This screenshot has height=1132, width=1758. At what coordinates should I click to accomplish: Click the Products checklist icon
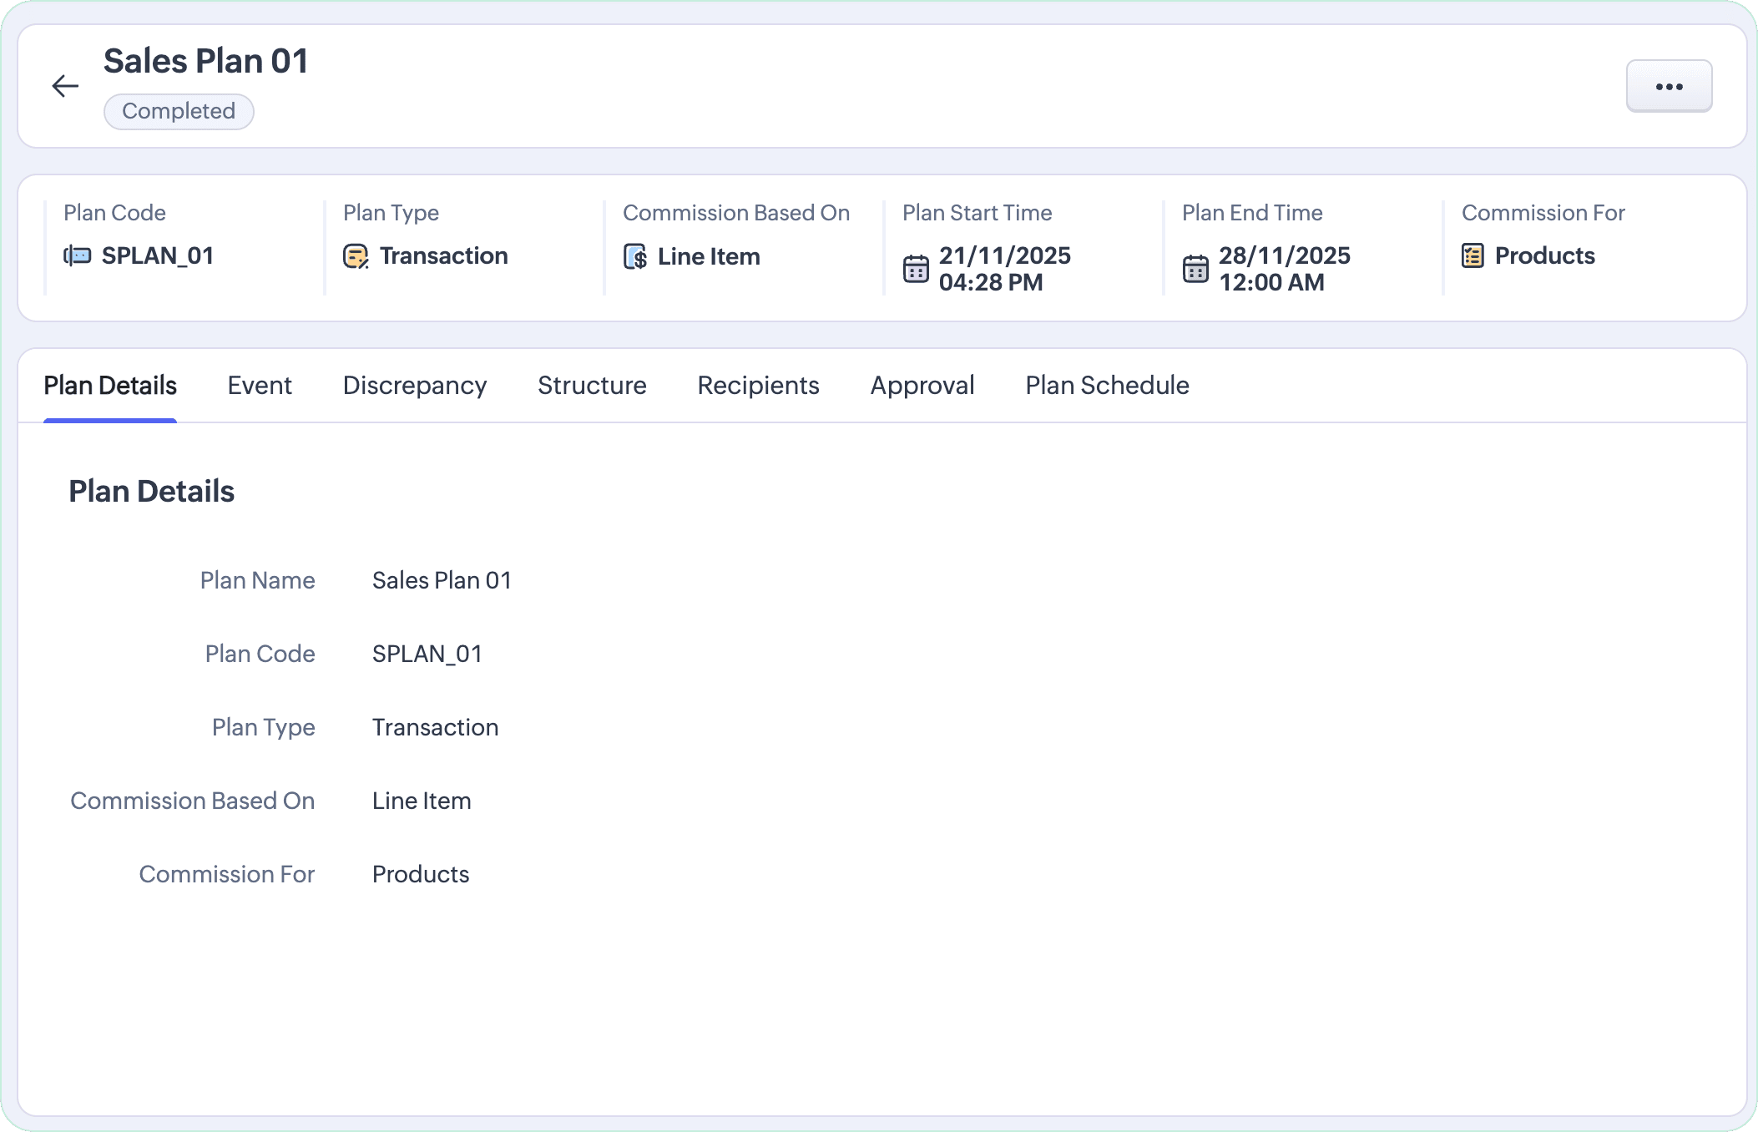[1473, 255]
